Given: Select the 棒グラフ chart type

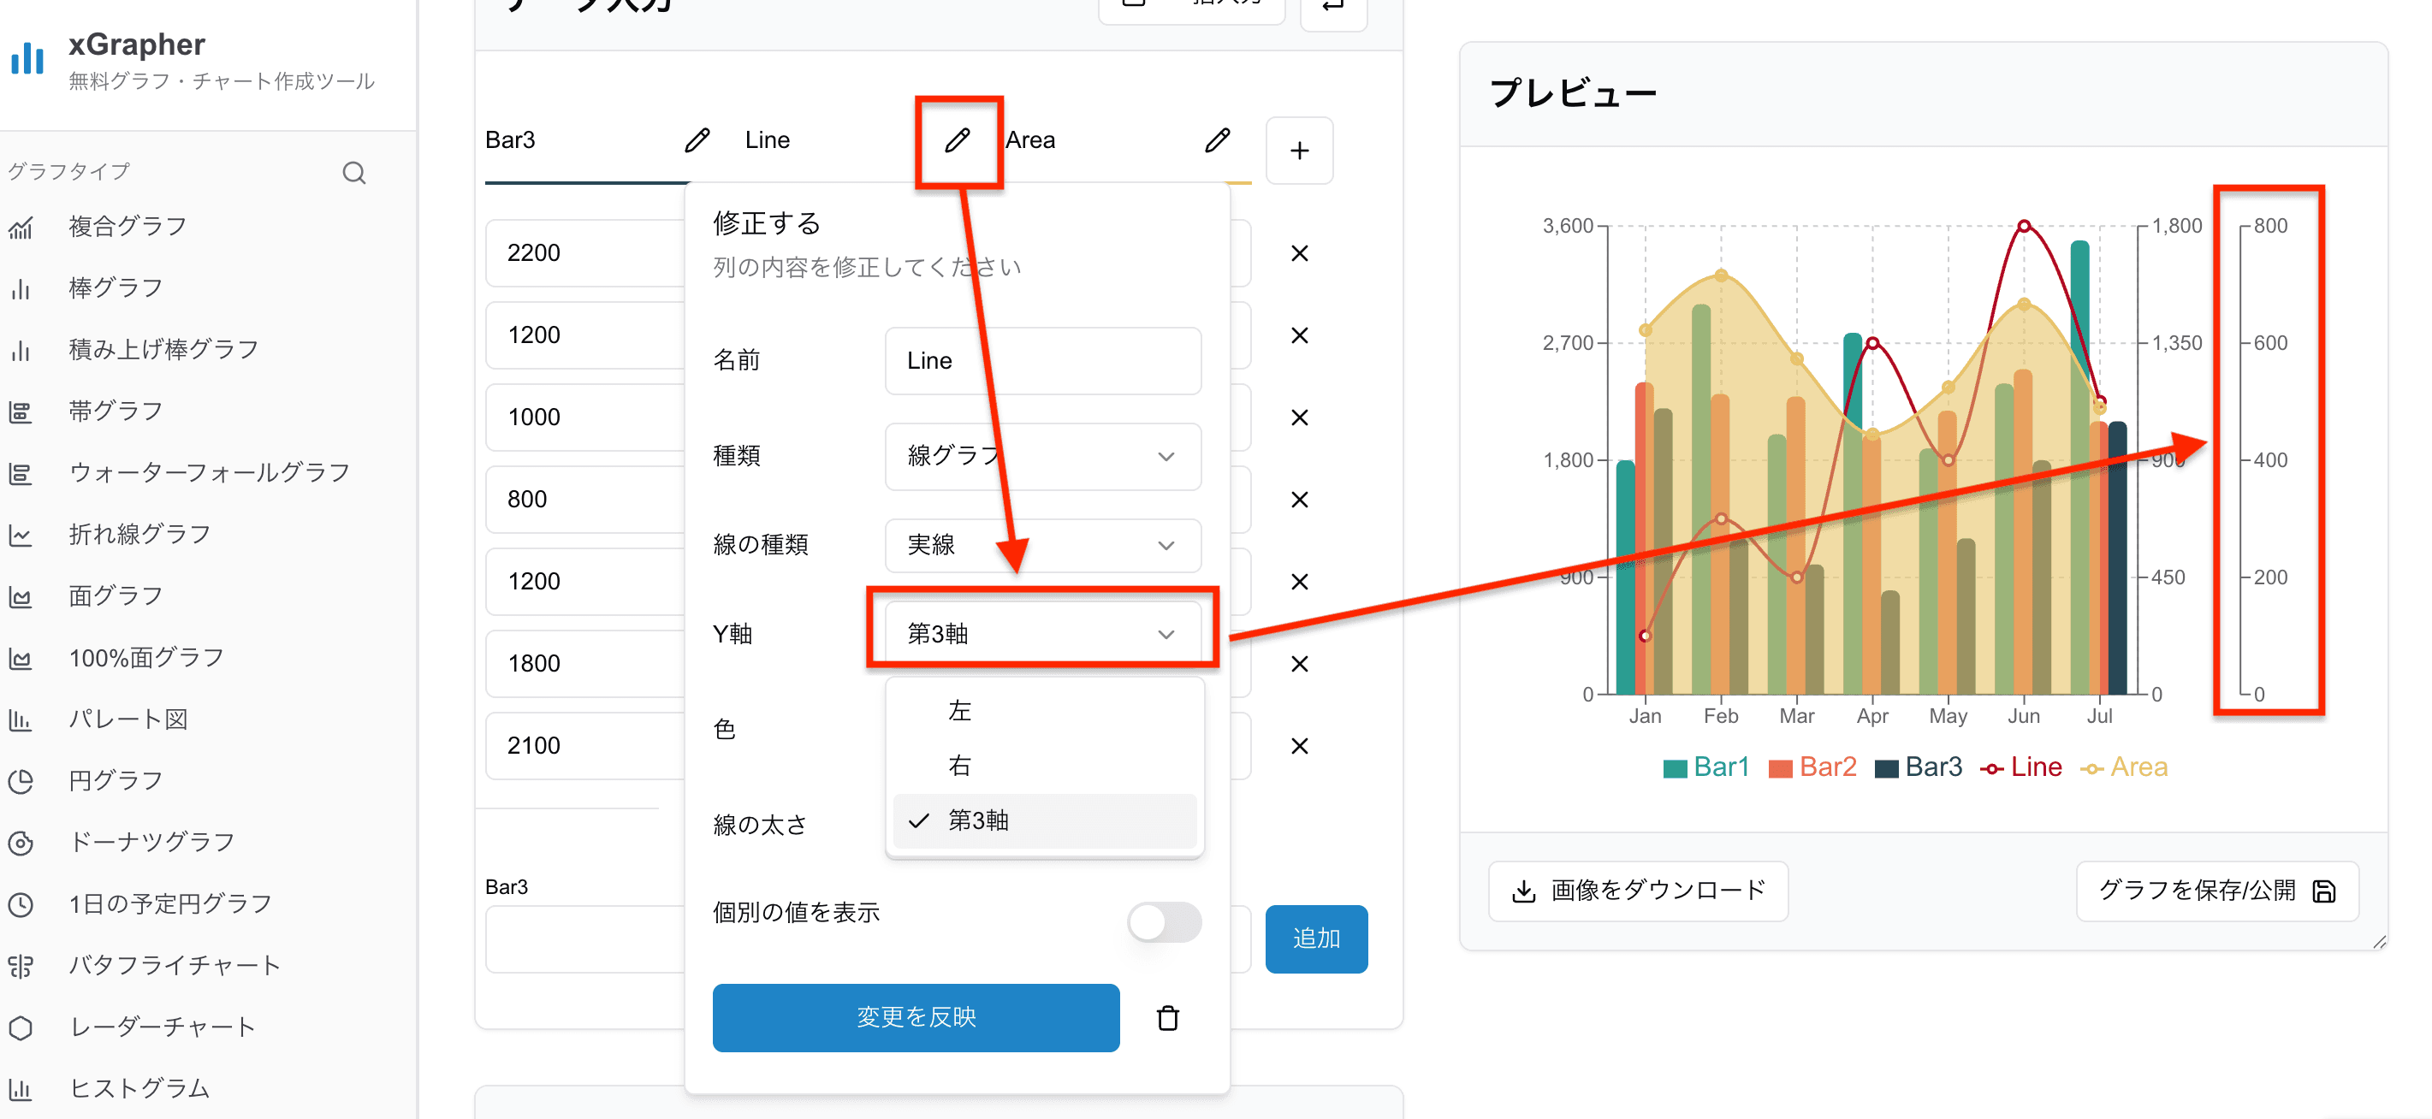Looking at the screenshot, I should (116, 287).
